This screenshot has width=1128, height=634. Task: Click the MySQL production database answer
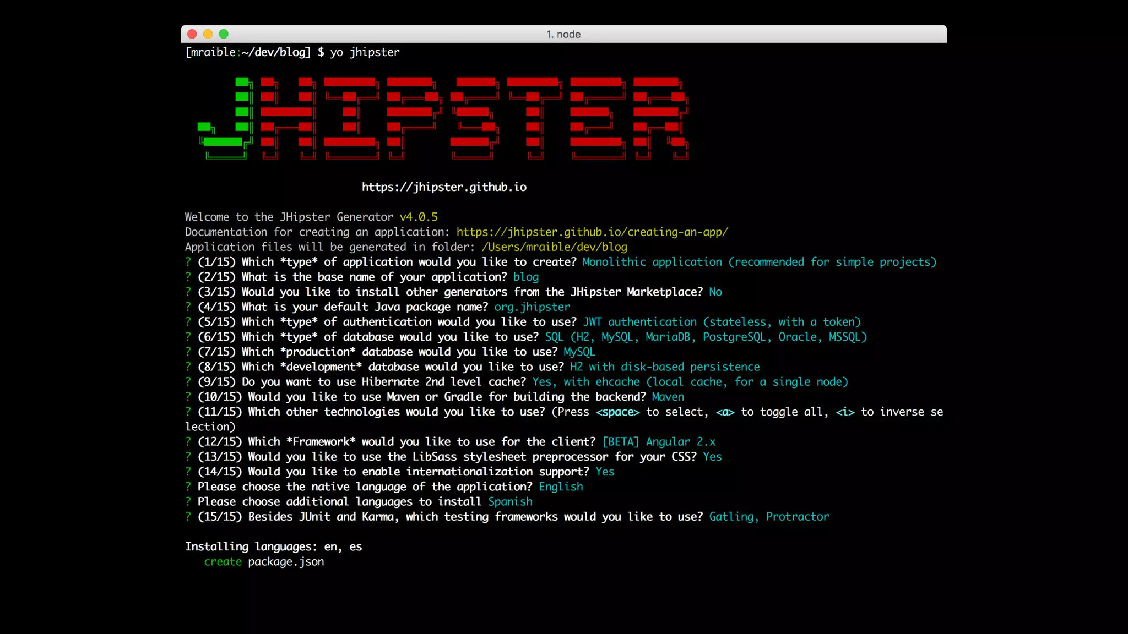pyautogui.click(x=579, y=352)
